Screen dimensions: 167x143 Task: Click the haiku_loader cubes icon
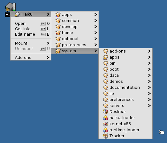[106, 118]
